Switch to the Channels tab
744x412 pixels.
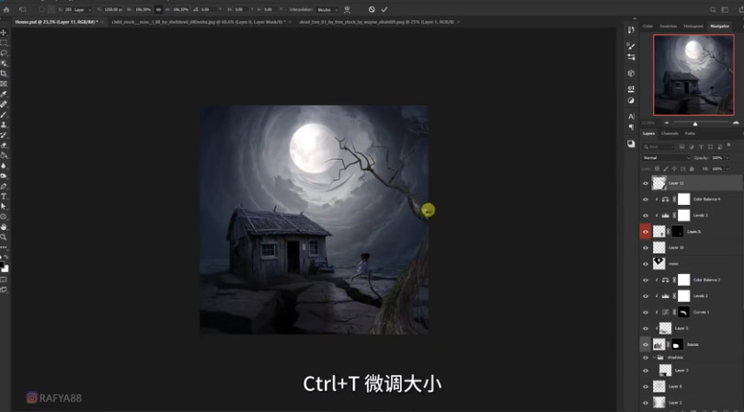point(670,133)
